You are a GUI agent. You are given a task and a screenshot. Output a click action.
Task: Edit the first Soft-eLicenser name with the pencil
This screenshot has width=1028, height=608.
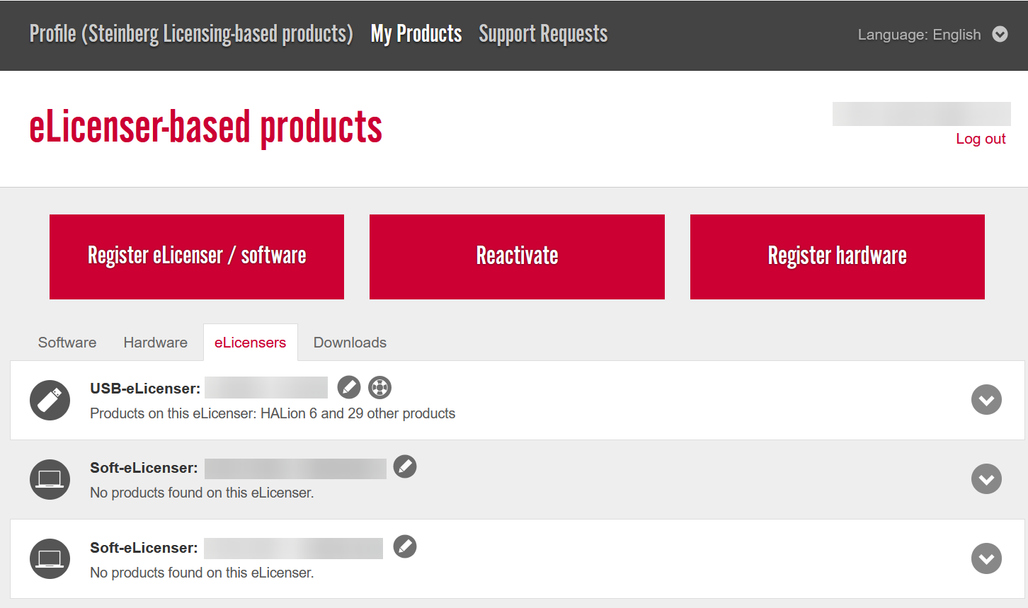click(405, 466)
